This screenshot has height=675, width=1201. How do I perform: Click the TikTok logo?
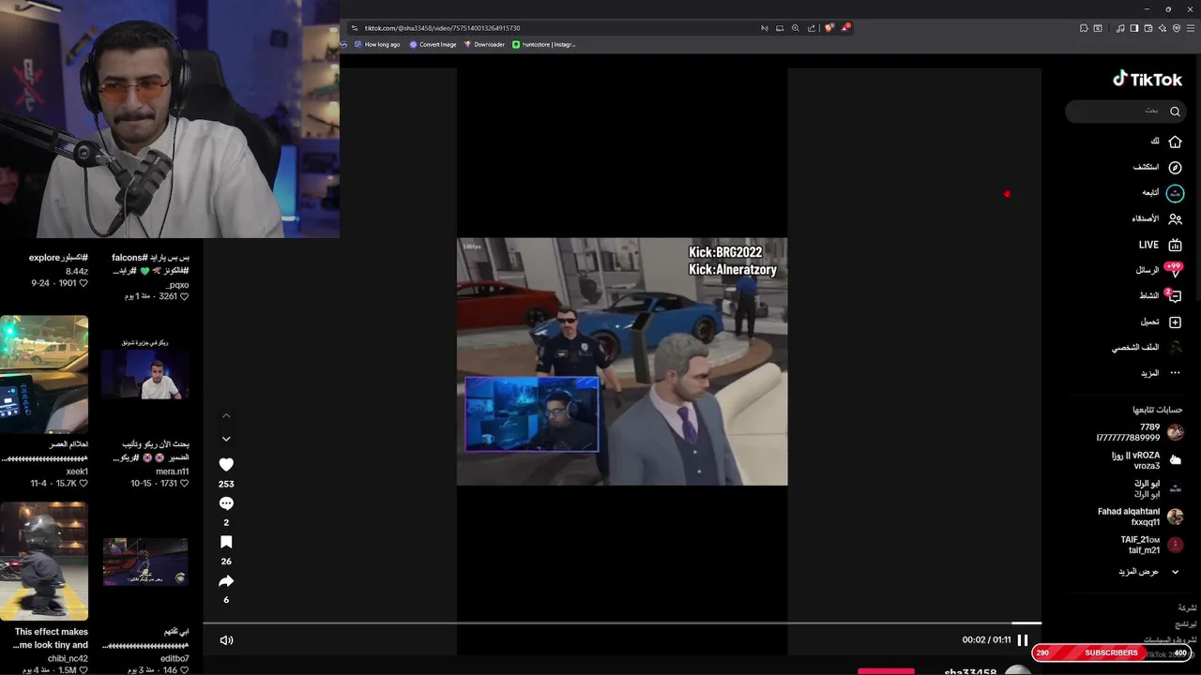coord(1148,80)
